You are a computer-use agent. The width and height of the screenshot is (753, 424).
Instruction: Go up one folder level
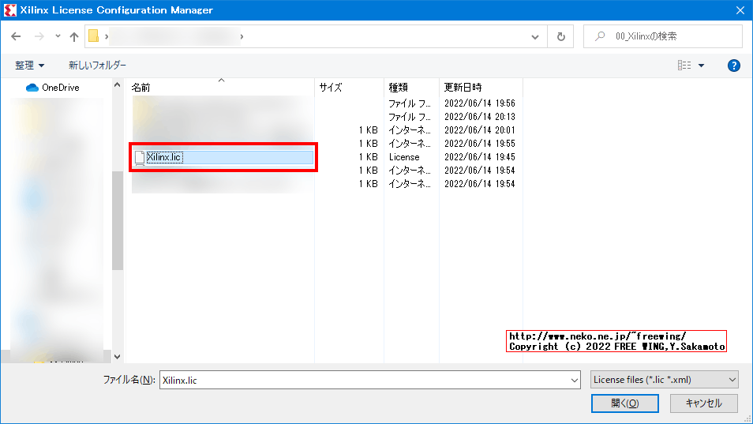coord(74,36)
